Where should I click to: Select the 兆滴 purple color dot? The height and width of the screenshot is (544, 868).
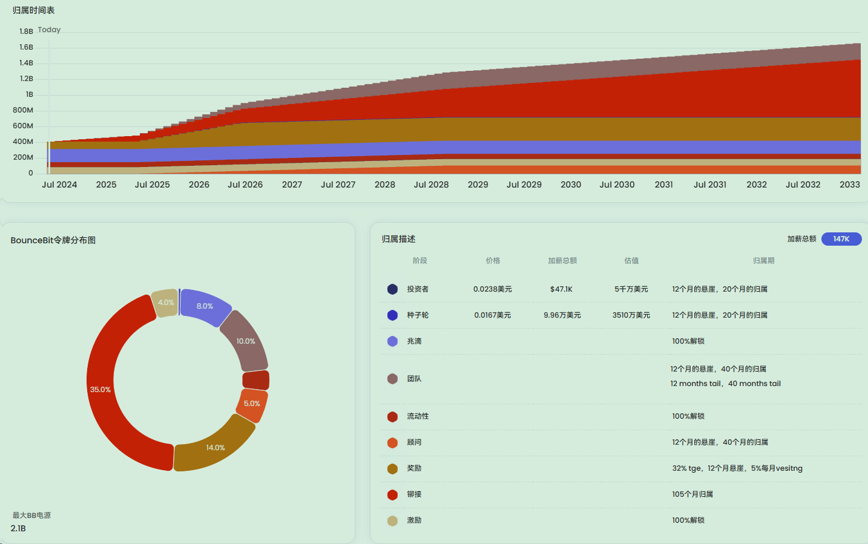[x=392, y=341]
